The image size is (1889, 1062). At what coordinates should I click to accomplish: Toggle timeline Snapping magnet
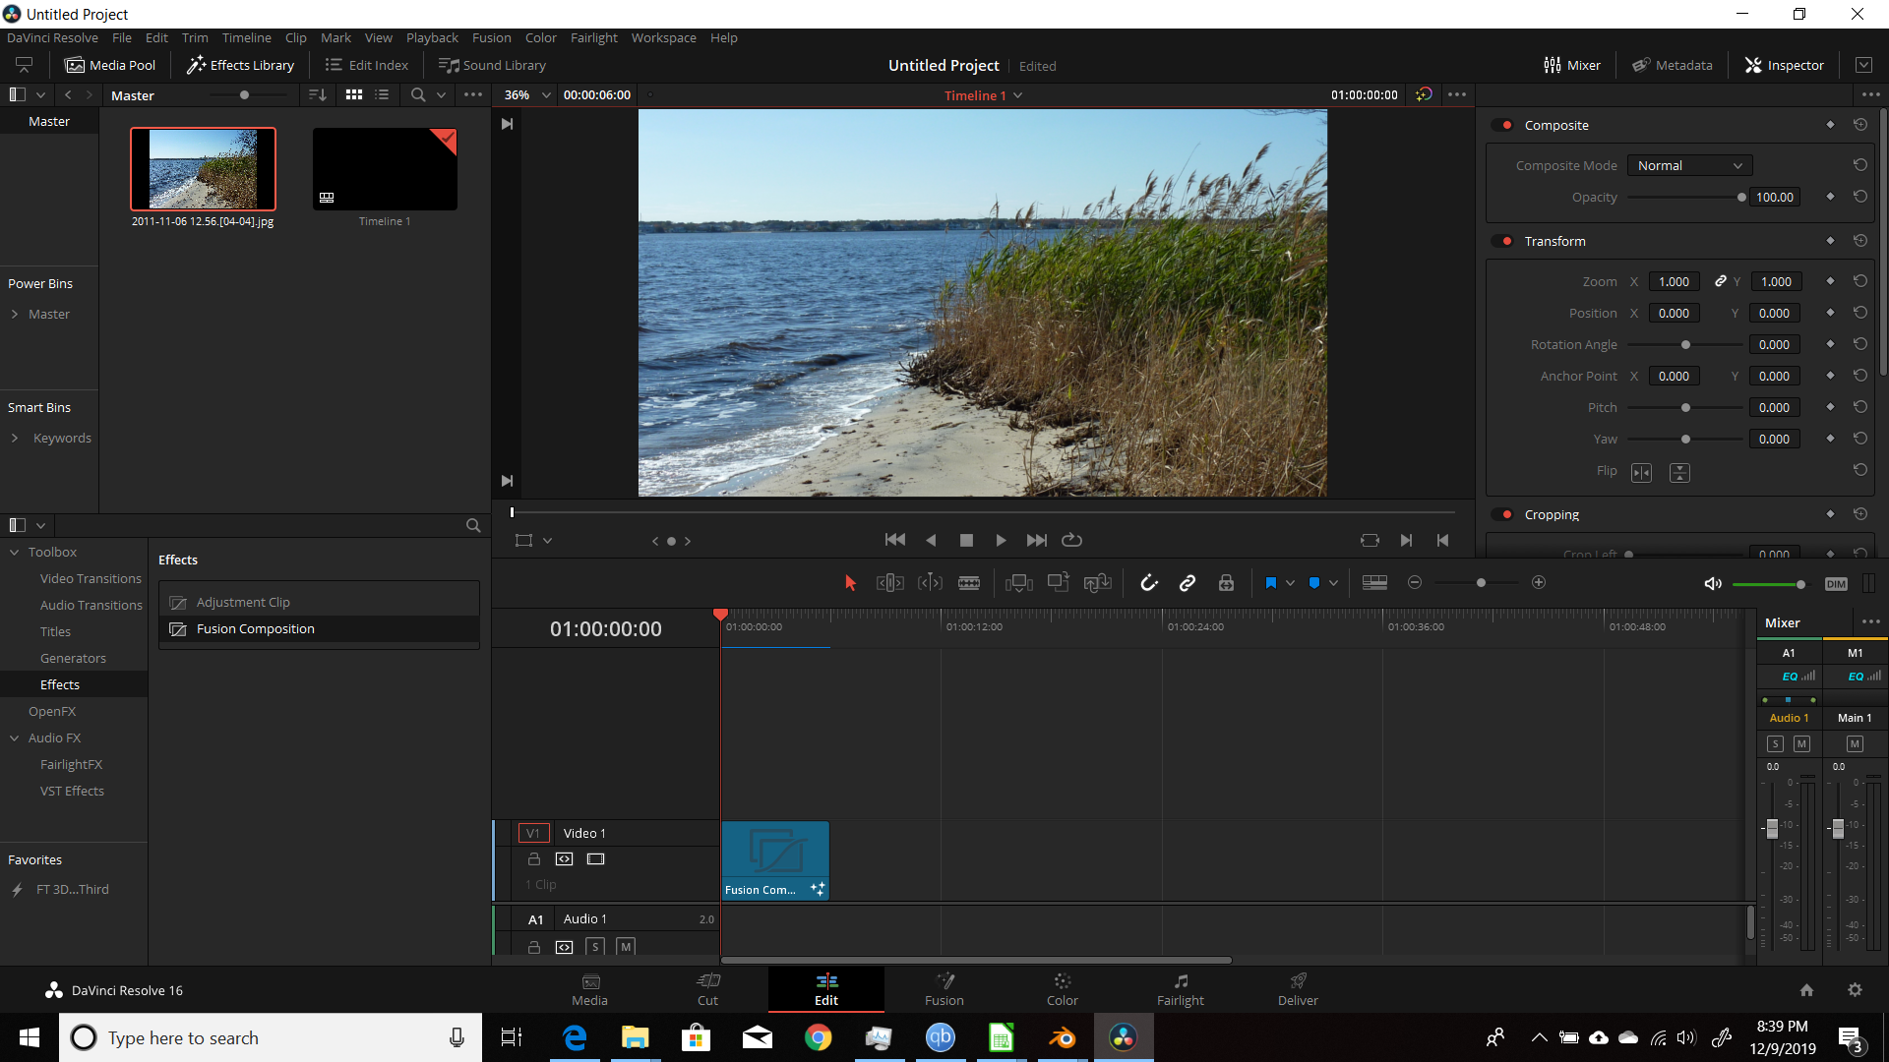1148,583
